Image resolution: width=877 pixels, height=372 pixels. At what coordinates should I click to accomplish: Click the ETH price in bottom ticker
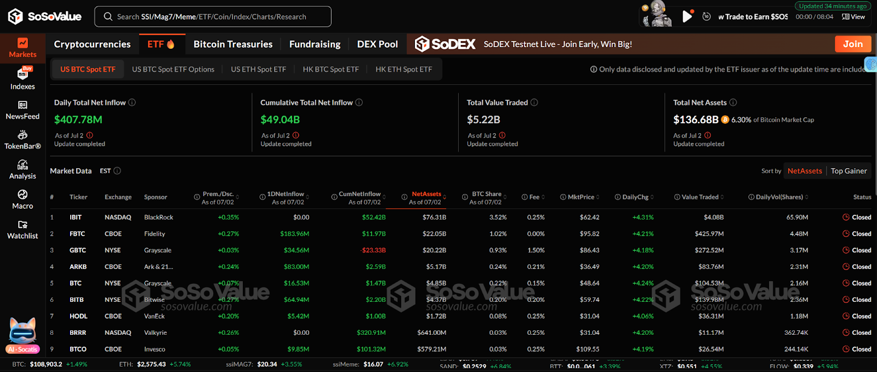click(151, 364)
